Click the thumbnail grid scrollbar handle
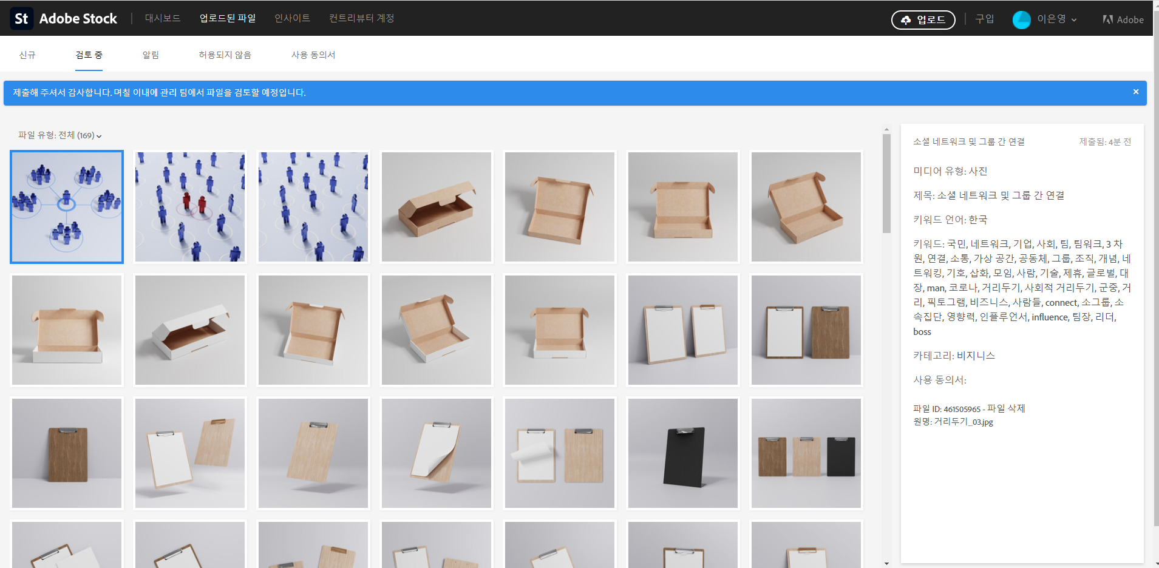Viewport: 1159px width, 568px height. pyautogui.click(x=886, y=183)
